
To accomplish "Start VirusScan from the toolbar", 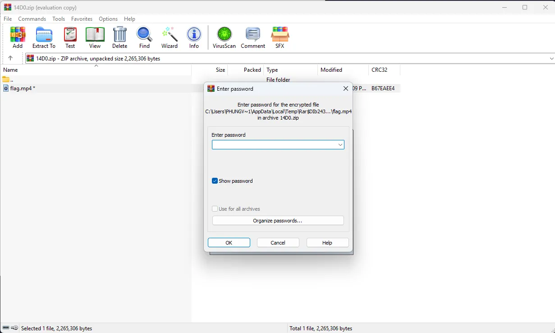I will click(x=224, y=37).
